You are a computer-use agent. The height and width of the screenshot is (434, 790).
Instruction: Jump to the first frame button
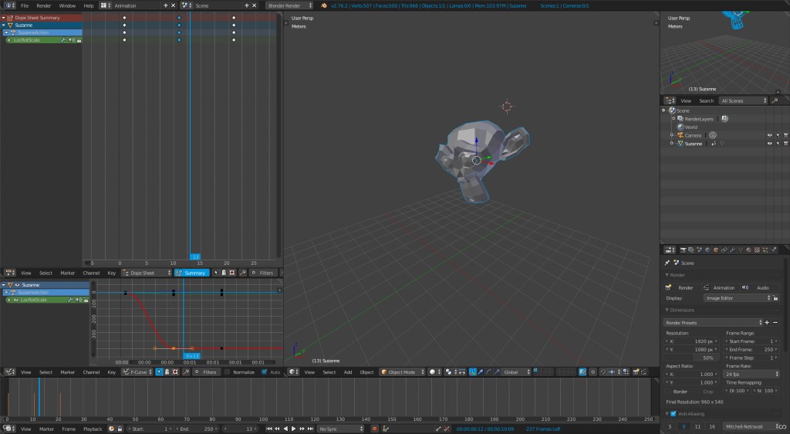tap(268, 429)
